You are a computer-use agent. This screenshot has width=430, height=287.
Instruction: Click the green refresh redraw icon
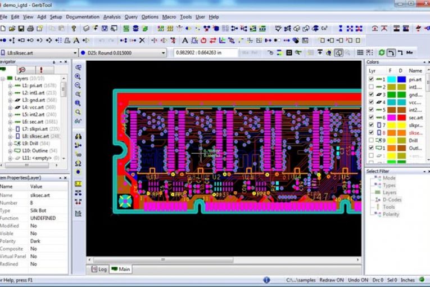tap(382, 52)
